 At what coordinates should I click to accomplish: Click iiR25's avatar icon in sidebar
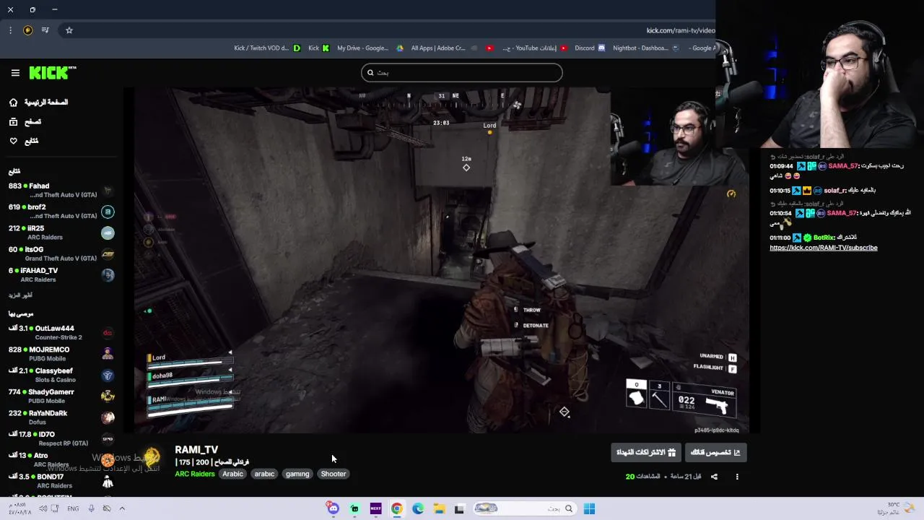(x=108, y=233)
